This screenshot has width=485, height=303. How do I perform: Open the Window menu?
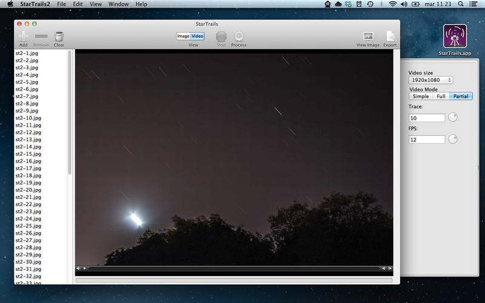tap(118, 4)
